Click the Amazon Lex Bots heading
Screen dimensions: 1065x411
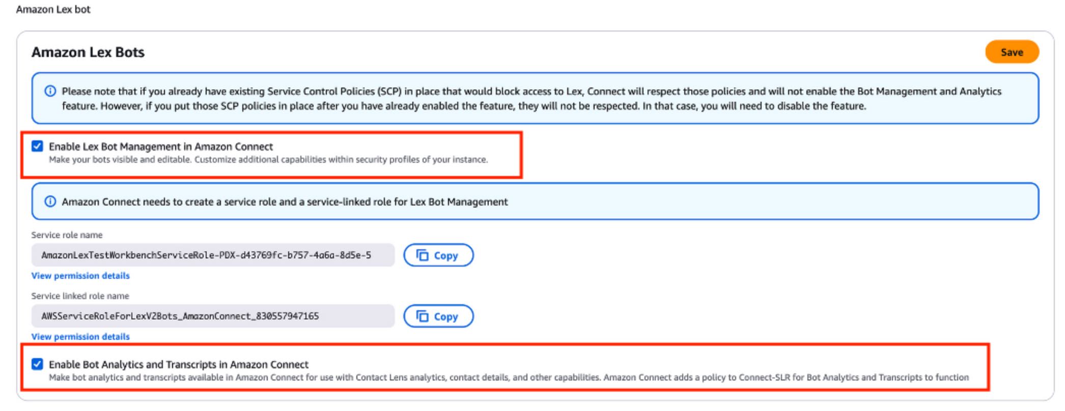[x=88, y=52]
